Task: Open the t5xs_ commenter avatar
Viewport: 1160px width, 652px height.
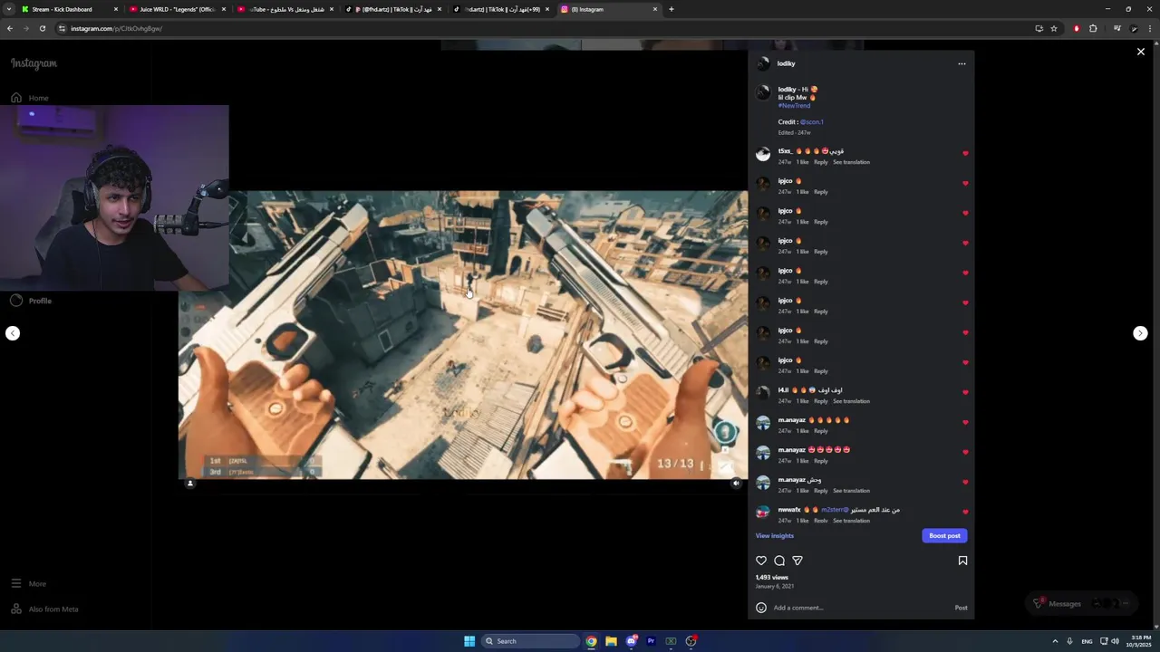Action: coord(763,155)
